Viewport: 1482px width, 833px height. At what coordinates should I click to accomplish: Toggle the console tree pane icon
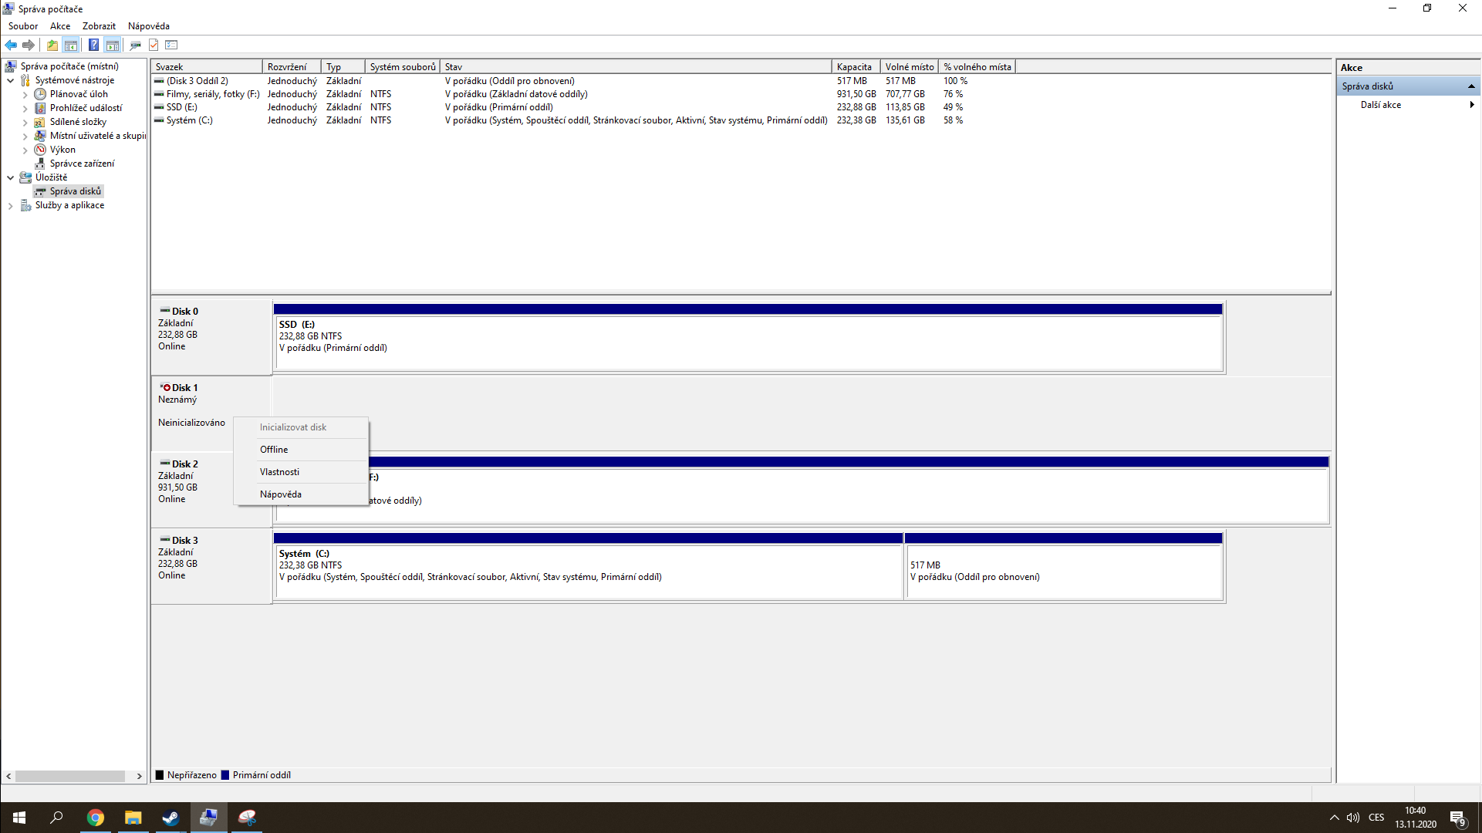71,45
